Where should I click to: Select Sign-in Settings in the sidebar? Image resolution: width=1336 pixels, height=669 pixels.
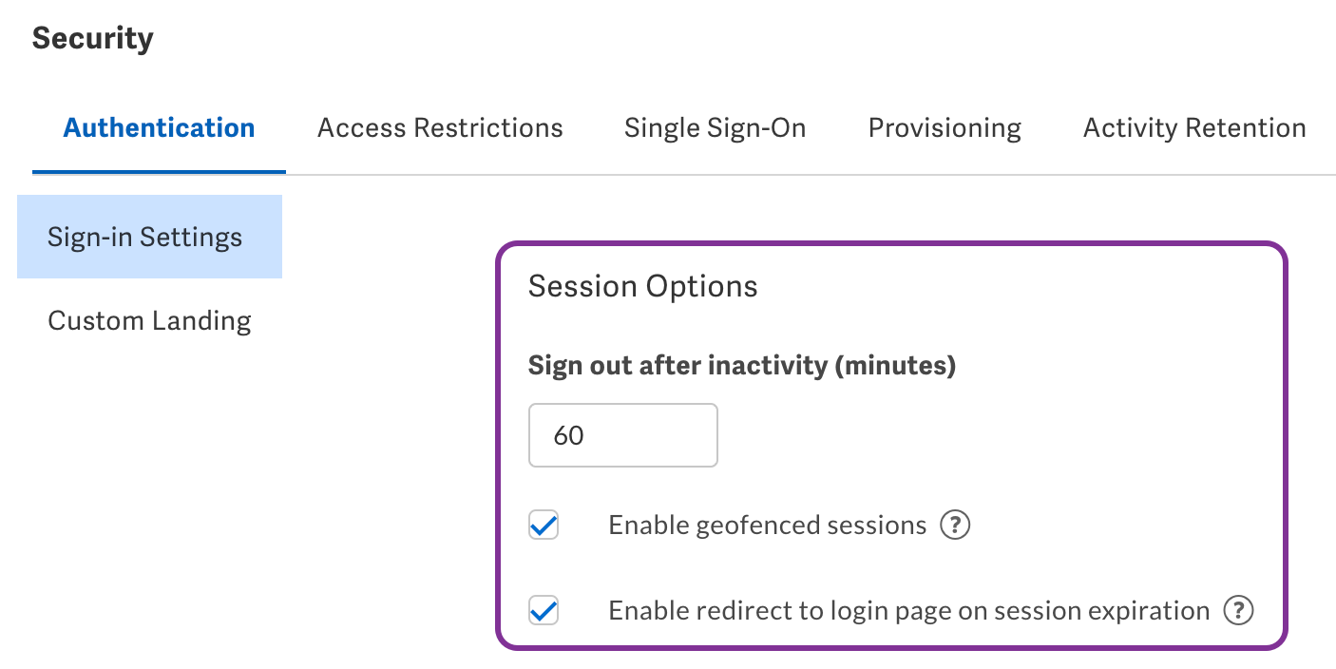click(144, 237)
